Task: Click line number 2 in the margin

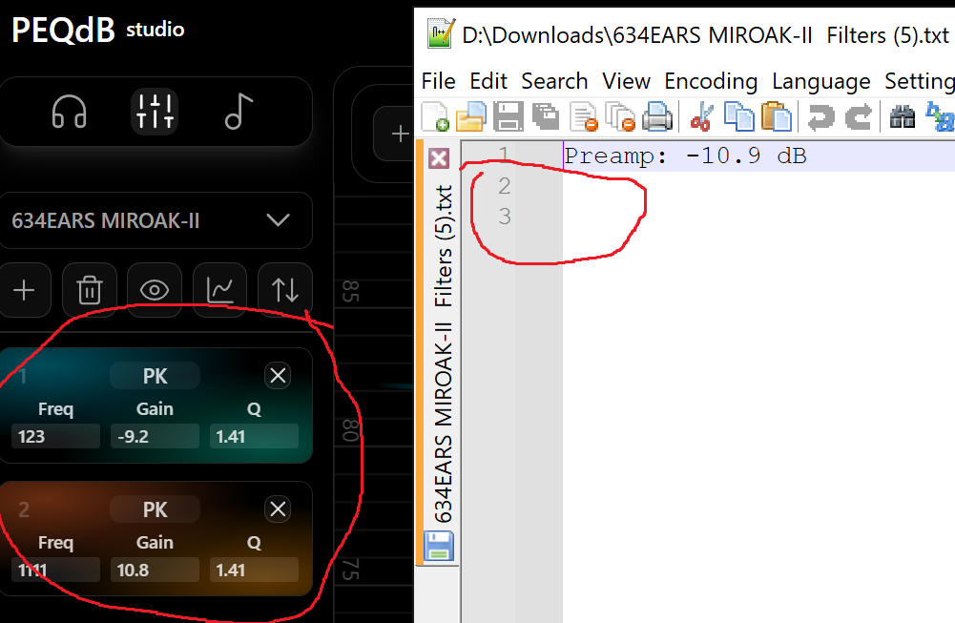Action: click(505, 186)
